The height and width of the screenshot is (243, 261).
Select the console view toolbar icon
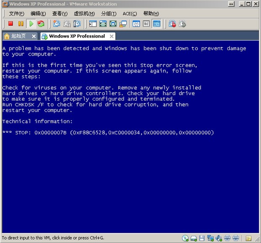tap(157, 24)
